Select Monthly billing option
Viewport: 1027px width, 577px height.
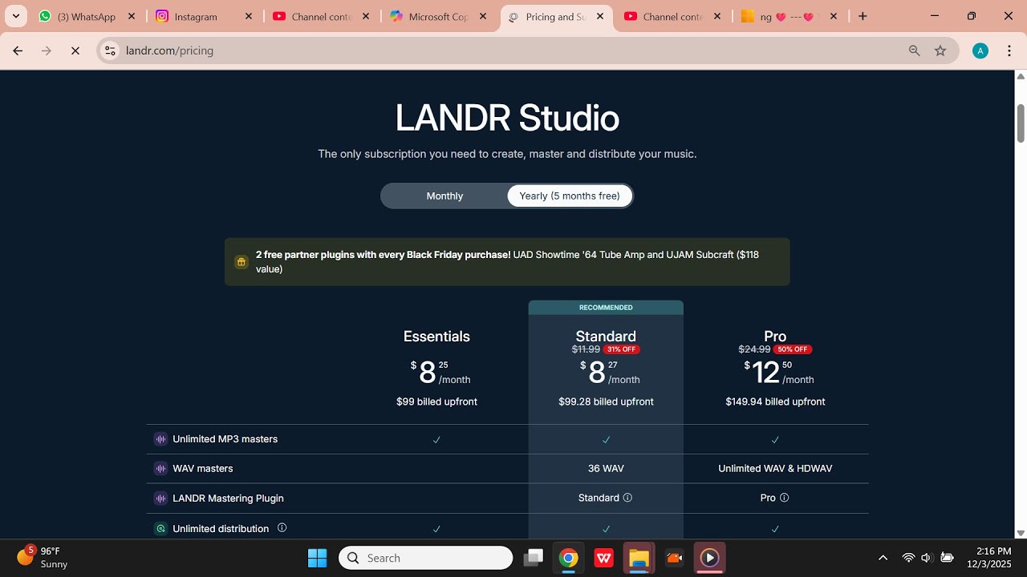coord(444,196)
